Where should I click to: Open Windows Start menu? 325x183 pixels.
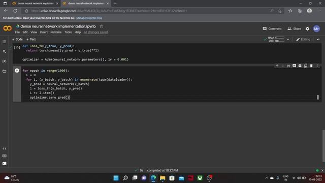116,178
